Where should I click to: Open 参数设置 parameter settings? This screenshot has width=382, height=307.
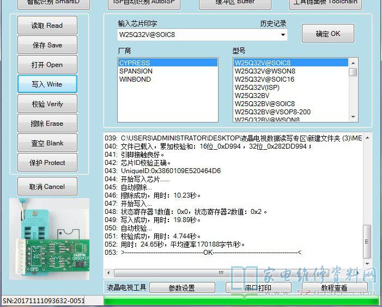coord(181,288)
